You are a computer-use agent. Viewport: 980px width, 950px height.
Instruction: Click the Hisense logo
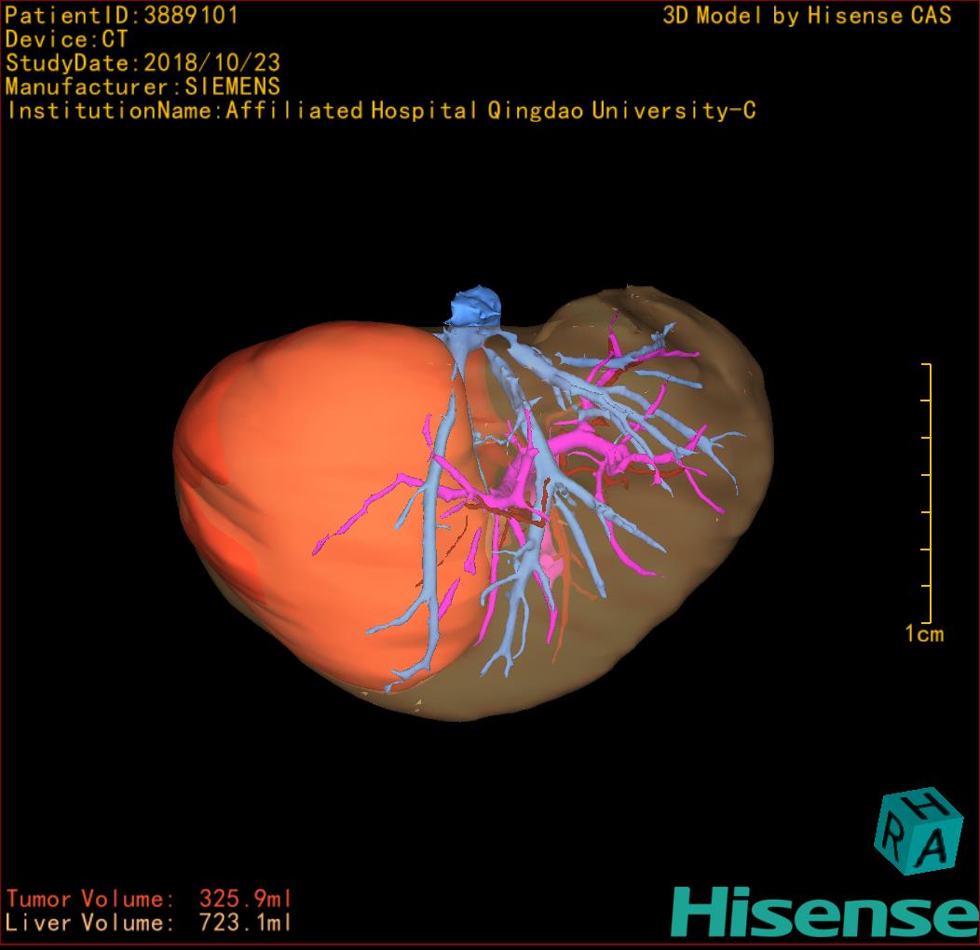tap(825, 913)
